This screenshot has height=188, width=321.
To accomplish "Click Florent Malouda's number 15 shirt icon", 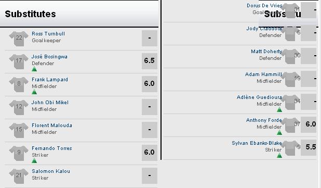I will (19, 130).
